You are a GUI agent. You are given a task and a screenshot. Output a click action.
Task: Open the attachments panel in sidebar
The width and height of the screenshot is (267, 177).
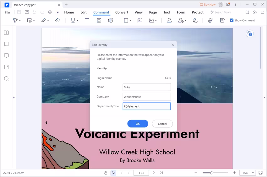(x=6, y=67)
